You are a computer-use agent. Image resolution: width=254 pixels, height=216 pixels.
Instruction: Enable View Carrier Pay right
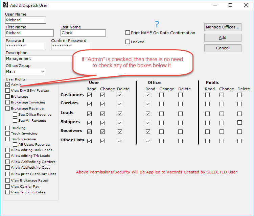tap(8, 186)
